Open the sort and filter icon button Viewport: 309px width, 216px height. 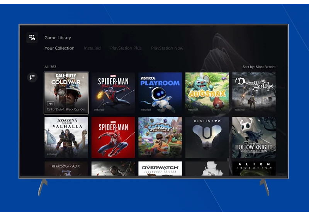(x=32, y=77)
